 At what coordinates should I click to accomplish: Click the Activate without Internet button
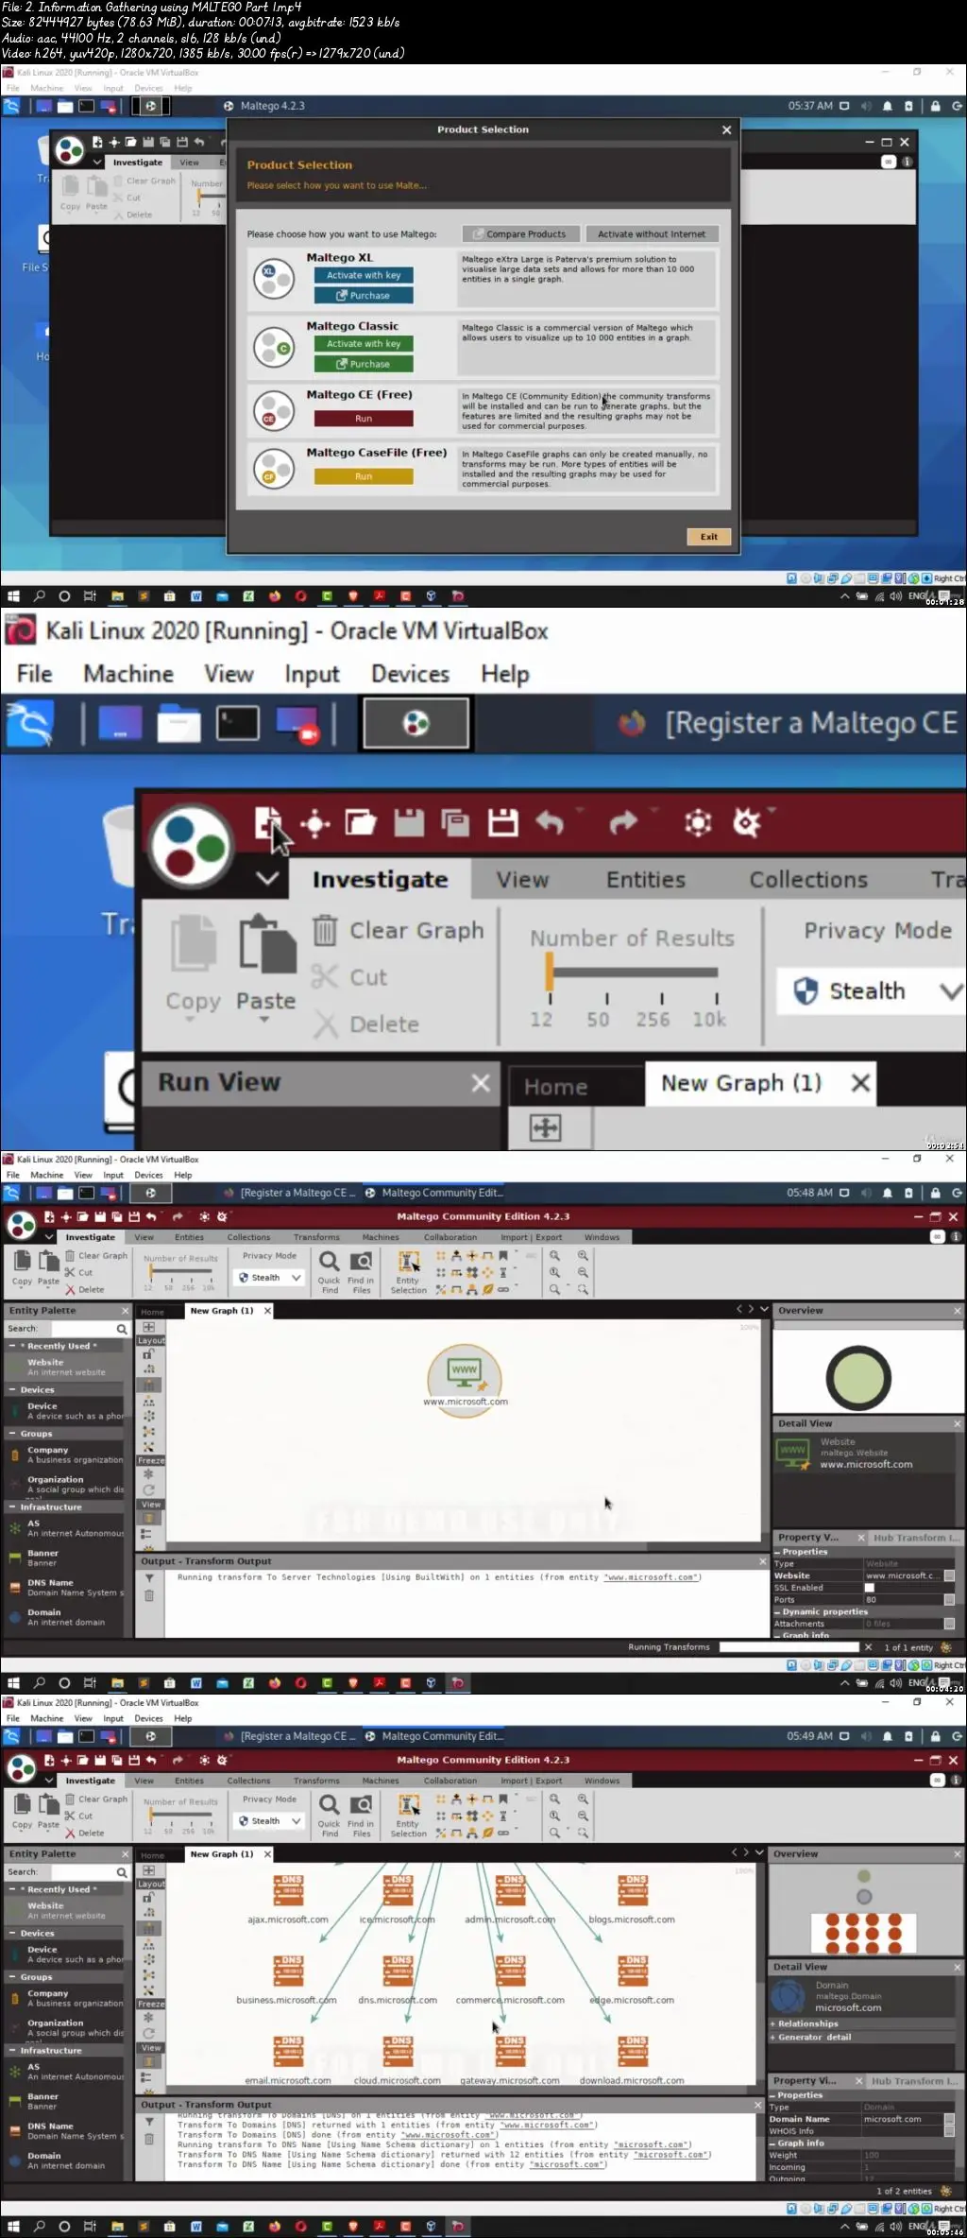652,233
